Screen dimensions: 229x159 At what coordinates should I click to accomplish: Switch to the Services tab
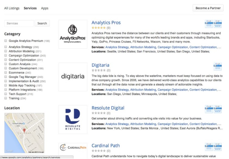click(x=30, y=8)
